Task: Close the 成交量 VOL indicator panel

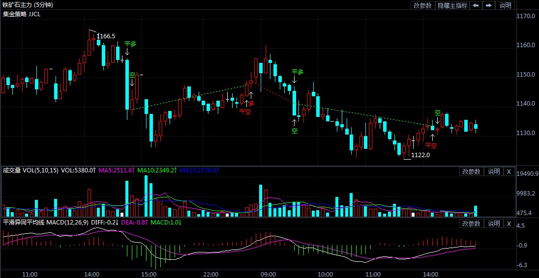Action: point(509,171)
